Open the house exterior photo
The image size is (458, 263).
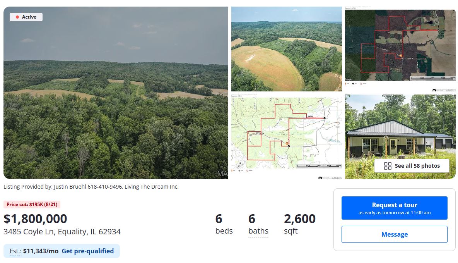click(x=400, y=128)
